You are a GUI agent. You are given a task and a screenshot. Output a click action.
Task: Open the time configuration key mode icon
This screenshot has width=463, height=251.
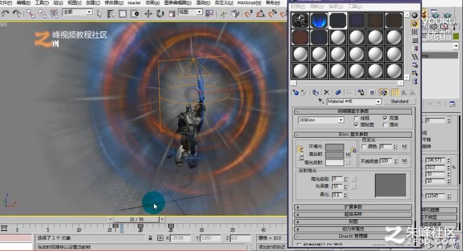(4, 228)
